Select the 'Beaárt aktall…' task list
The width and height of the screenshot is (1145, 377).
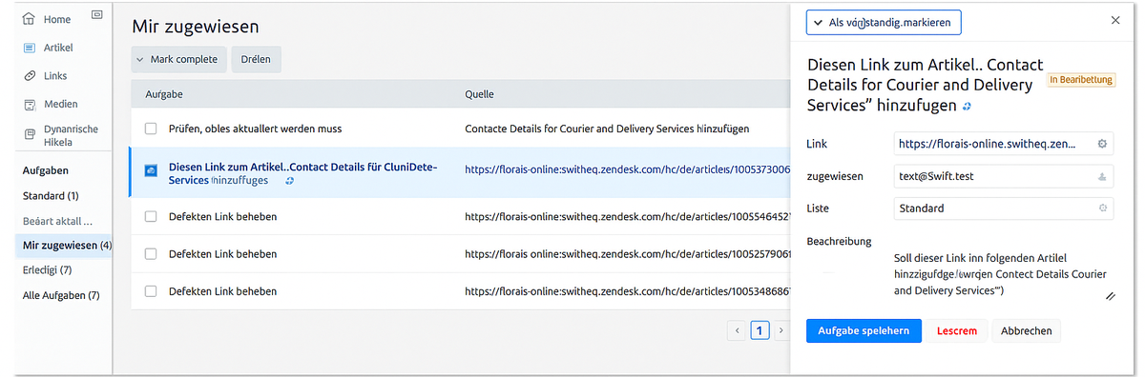[x=57, y=221]
